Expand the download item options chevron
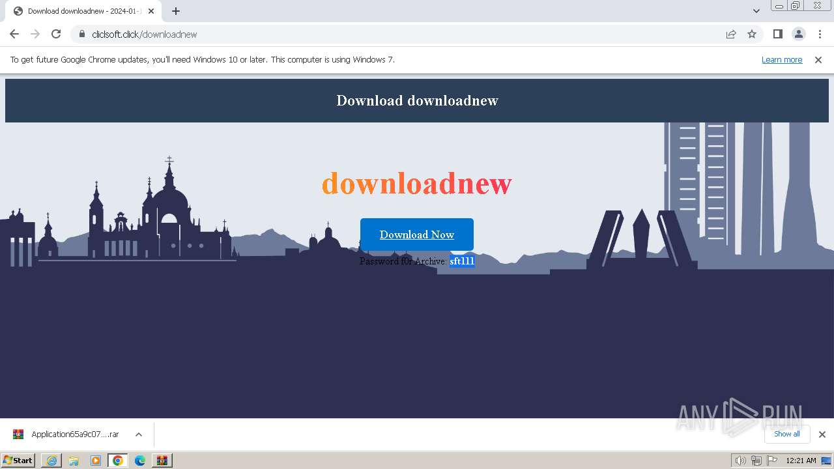 [x=139, y=434]
